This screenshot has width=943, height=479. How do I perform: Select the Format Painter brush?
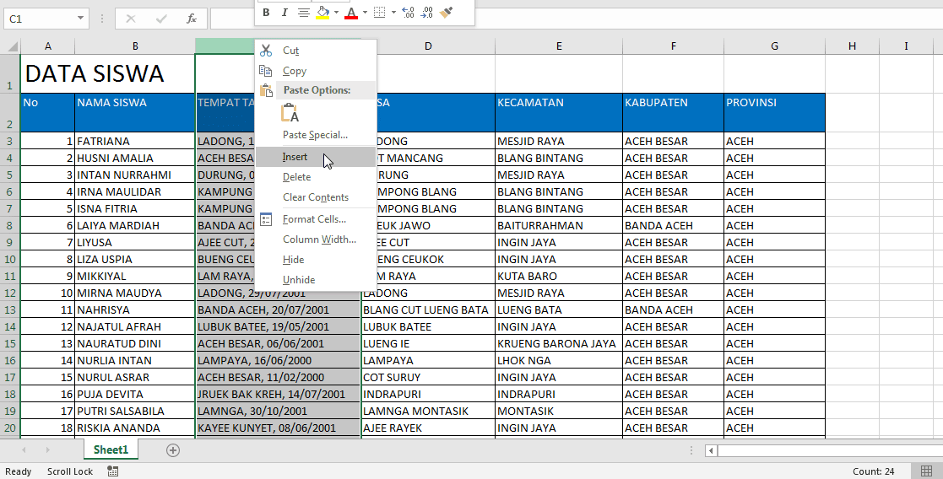click(x=446, y=13)
